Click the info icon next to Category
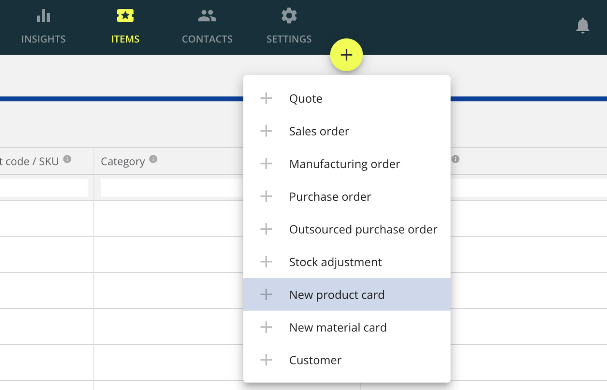The image size is (607, 390). (x=153, y=159)
